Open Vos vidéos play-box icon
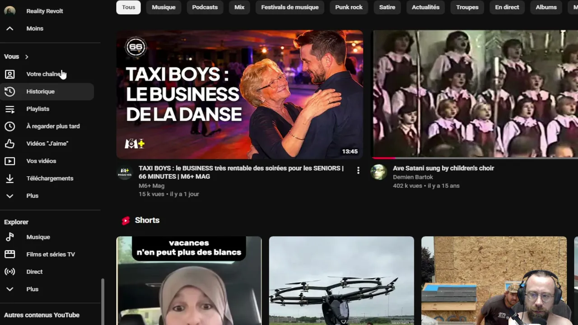The height and width of the screenshot is (325, 578). click(x=9, y=161)
